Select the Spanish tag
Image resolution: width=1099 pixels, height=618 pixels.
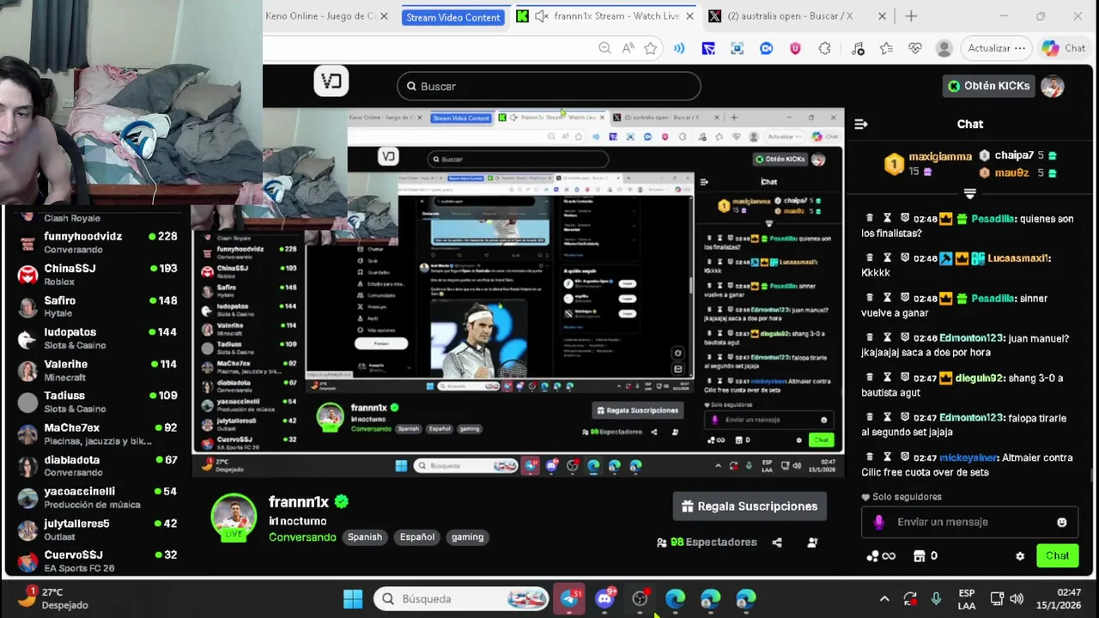tap(365, 537)
